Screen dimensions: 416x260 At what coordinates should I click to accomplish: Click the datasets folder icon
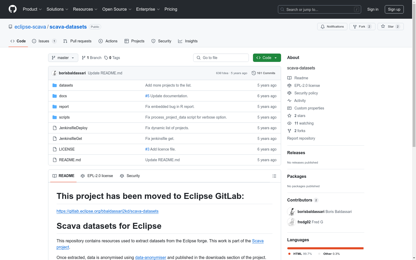click(x=55, y=85)
